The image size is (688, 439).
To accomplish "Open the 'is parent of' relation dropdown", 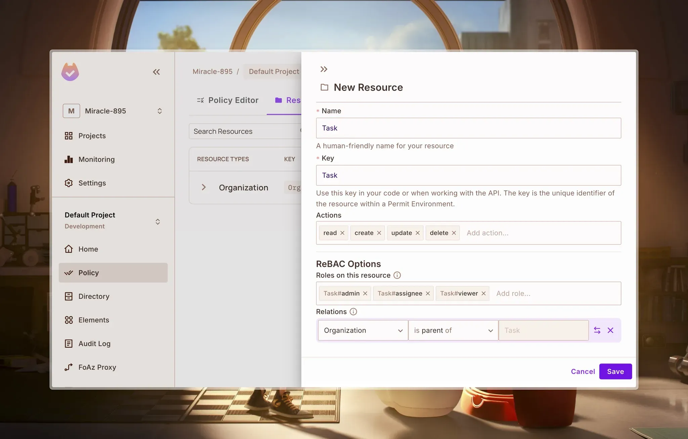I will coord(453,330).
